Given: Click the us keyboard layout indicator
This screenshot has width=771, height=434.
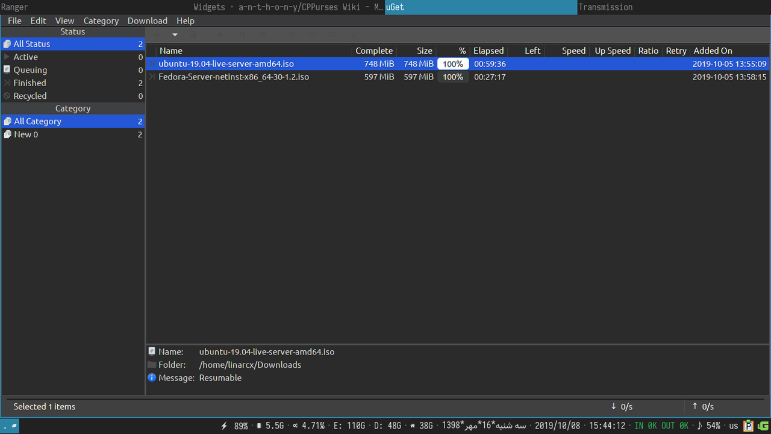Looking at the screenshot, I should click(x=733, y=426).
